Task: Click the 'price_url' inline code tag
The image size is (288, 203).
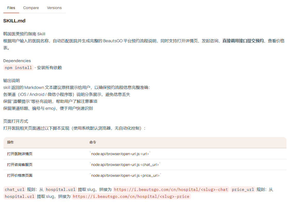Action: (x=243, y=189)
